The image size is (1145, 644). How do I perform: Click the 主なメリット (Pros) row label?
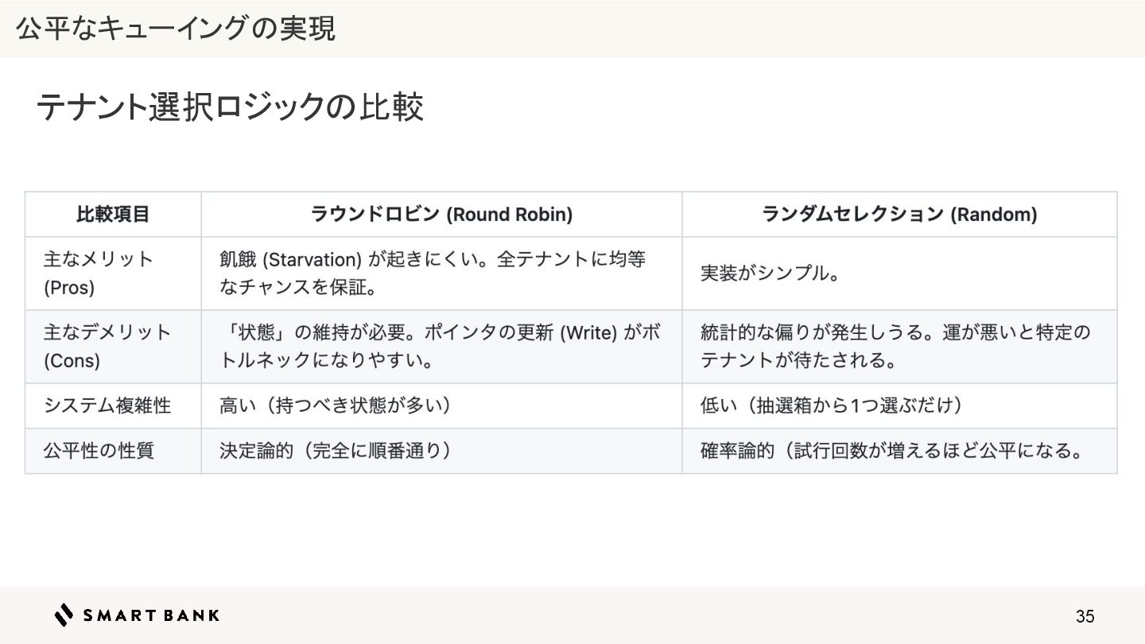113,274
